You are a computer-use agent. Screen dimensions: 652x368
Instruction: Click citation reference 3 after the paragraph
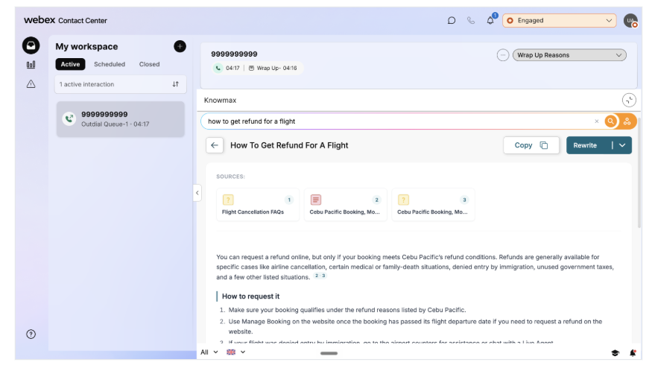[x=323, y=276]
